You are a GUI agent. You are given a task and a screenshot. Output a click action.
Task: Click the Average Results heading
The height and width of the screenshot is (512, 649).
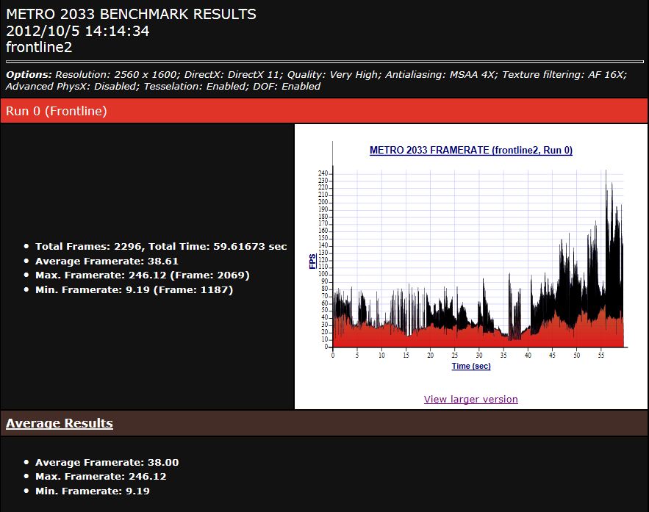tap(60, 423)
